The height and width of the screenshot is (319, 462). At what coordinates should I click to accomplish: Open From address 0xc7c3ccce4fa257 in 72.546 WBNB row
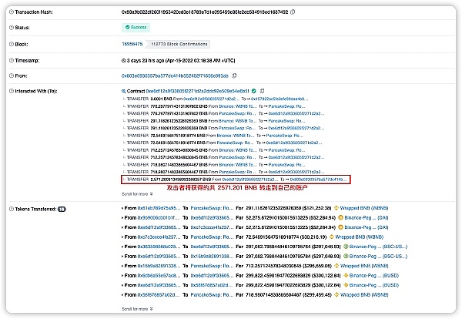pos(159,237)
